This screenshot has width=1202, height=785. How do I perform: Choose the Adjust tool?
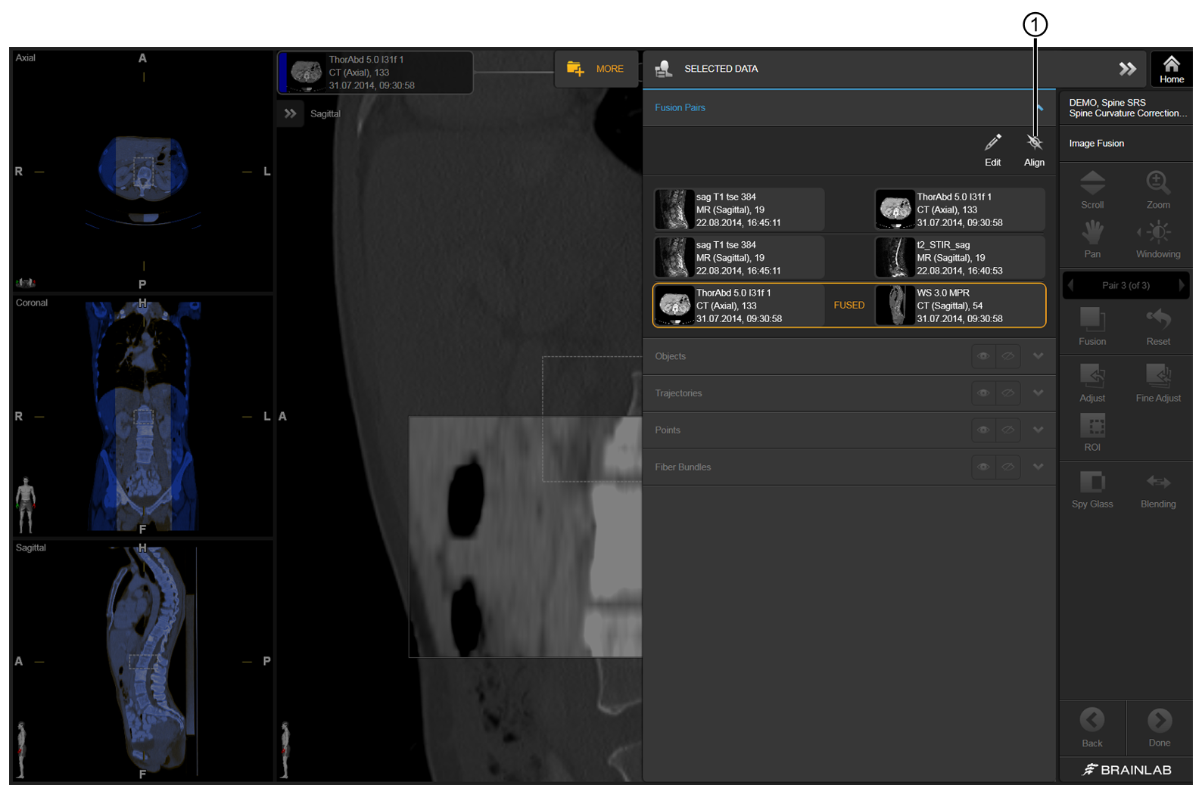1092,382
